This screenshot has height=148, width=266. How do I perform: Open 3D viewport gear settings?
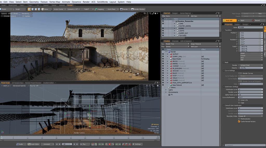(x=158, y=86)
